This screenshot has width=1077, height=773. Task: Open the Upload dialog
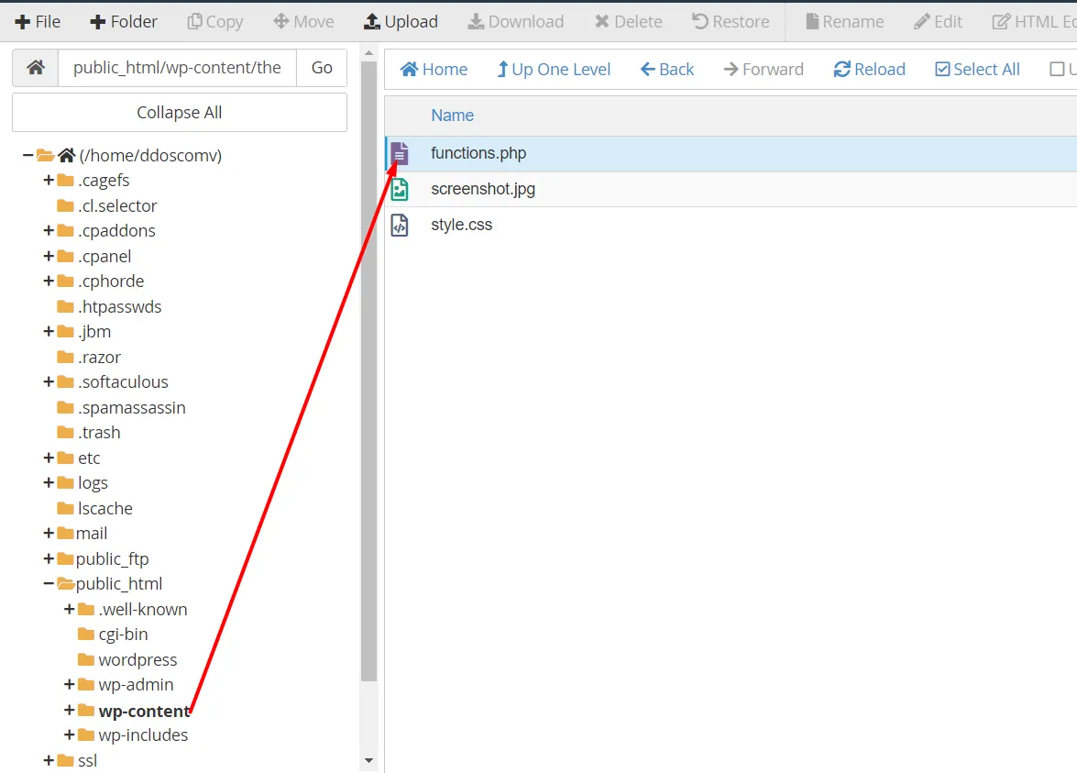[401, 22]
